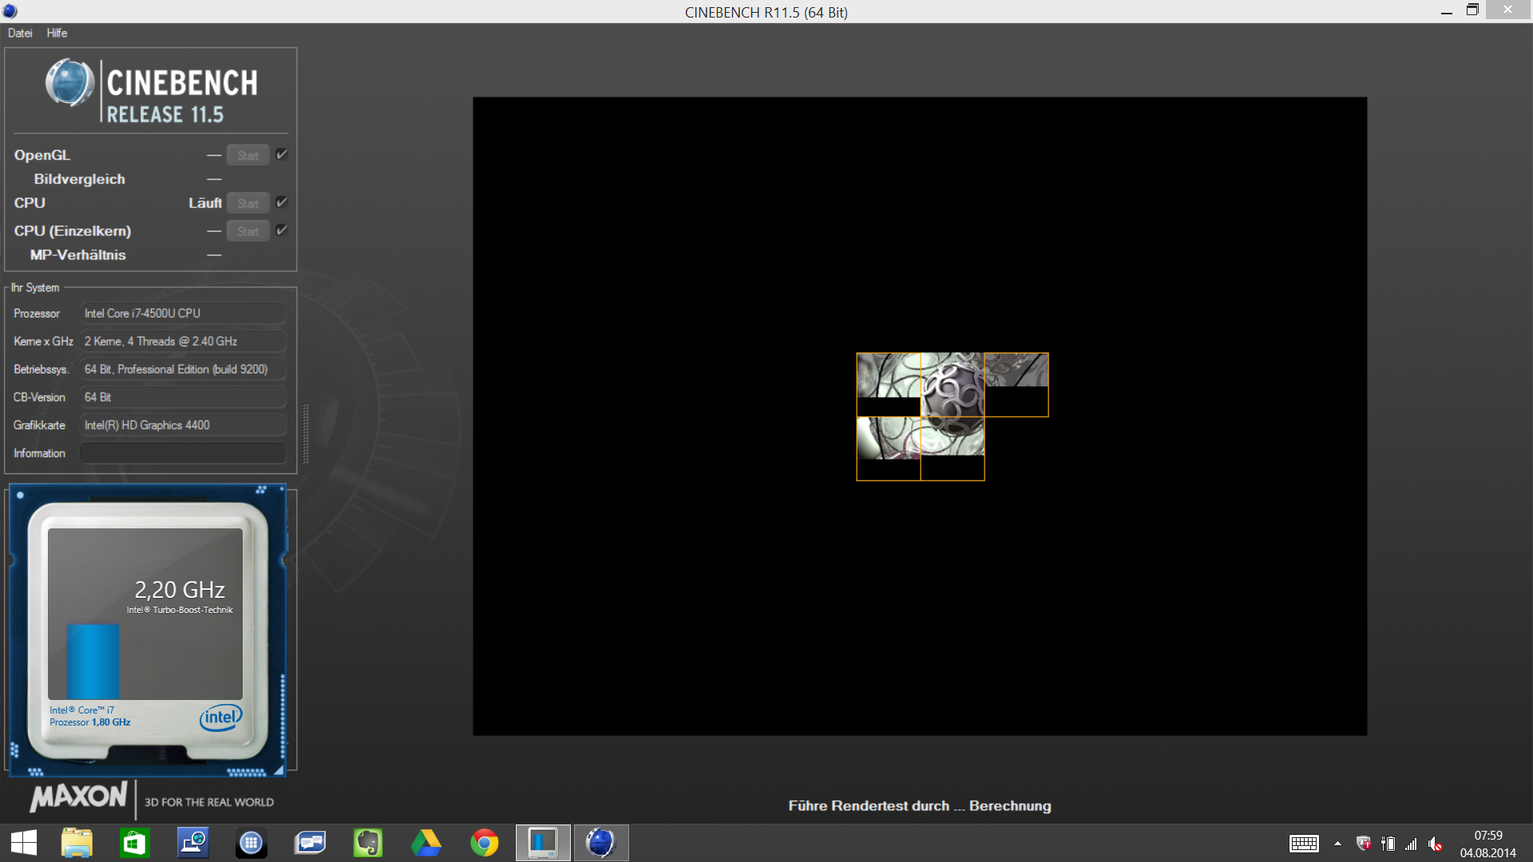Click the rendered sphere tile in preview
Viewport: 1533px width, 862px height.
[952, 385]
